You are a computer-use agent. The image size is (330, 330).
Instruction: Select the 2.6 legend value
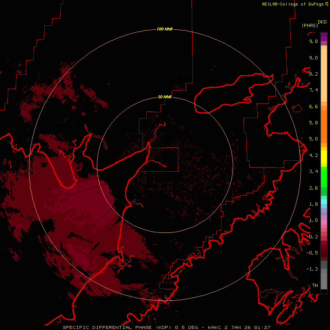tap(313, 188)
